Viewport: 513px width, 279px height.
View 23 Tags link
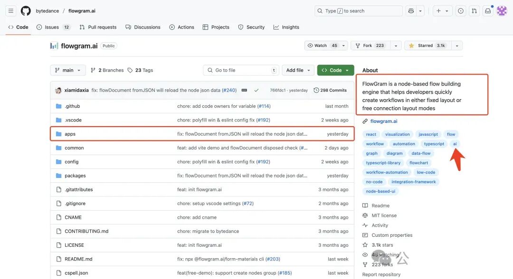[140, 70]
